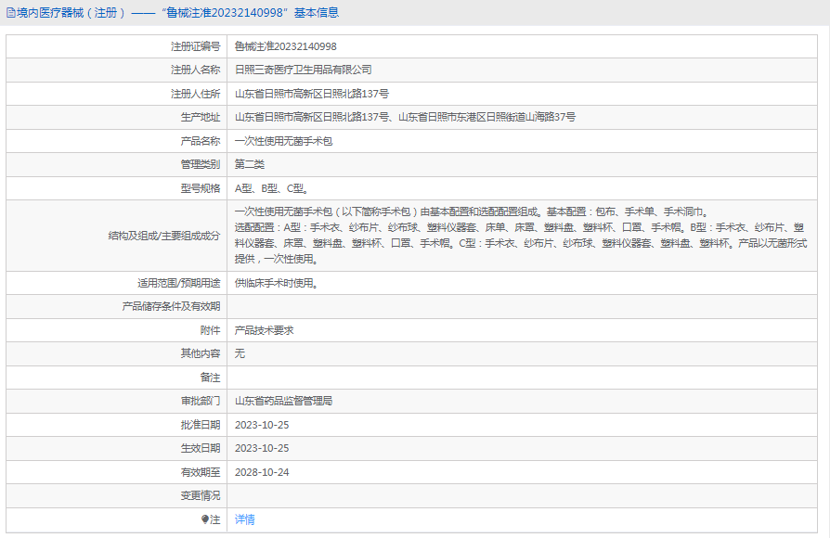Click the 型号规格 label cell

pyautogui.click(x=116, y=188)
